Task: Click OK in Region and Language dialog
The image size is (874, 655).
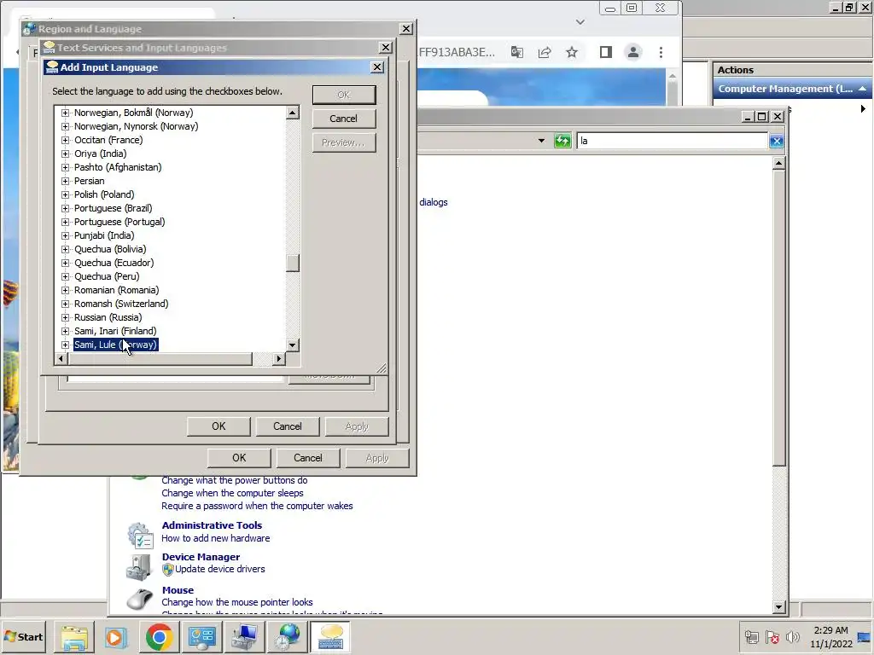Action: [x=239, y=458]
